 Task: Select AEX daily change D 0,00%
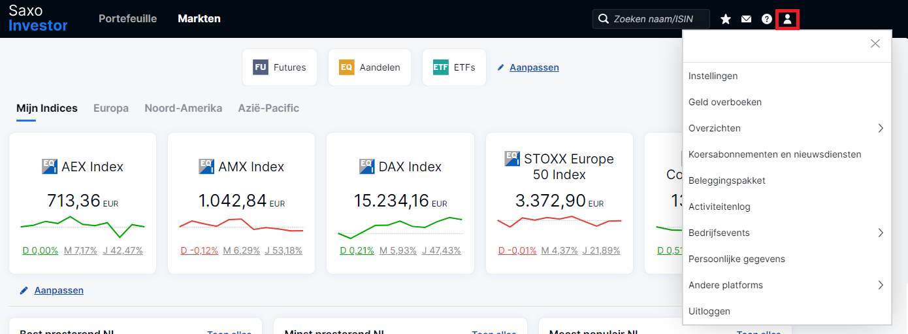click(41, 250)
